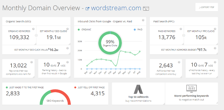The image size is (224, 110).
Task: Click the 2,833 just made first page count
Action: pyautogui.click(x=13, y=93)
